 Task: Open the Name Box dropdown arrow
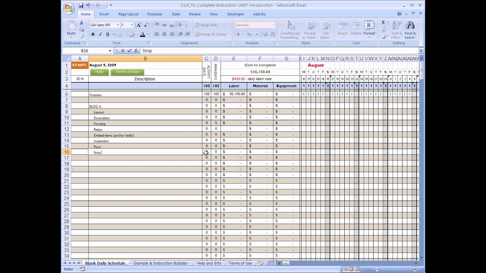point(110,51)
